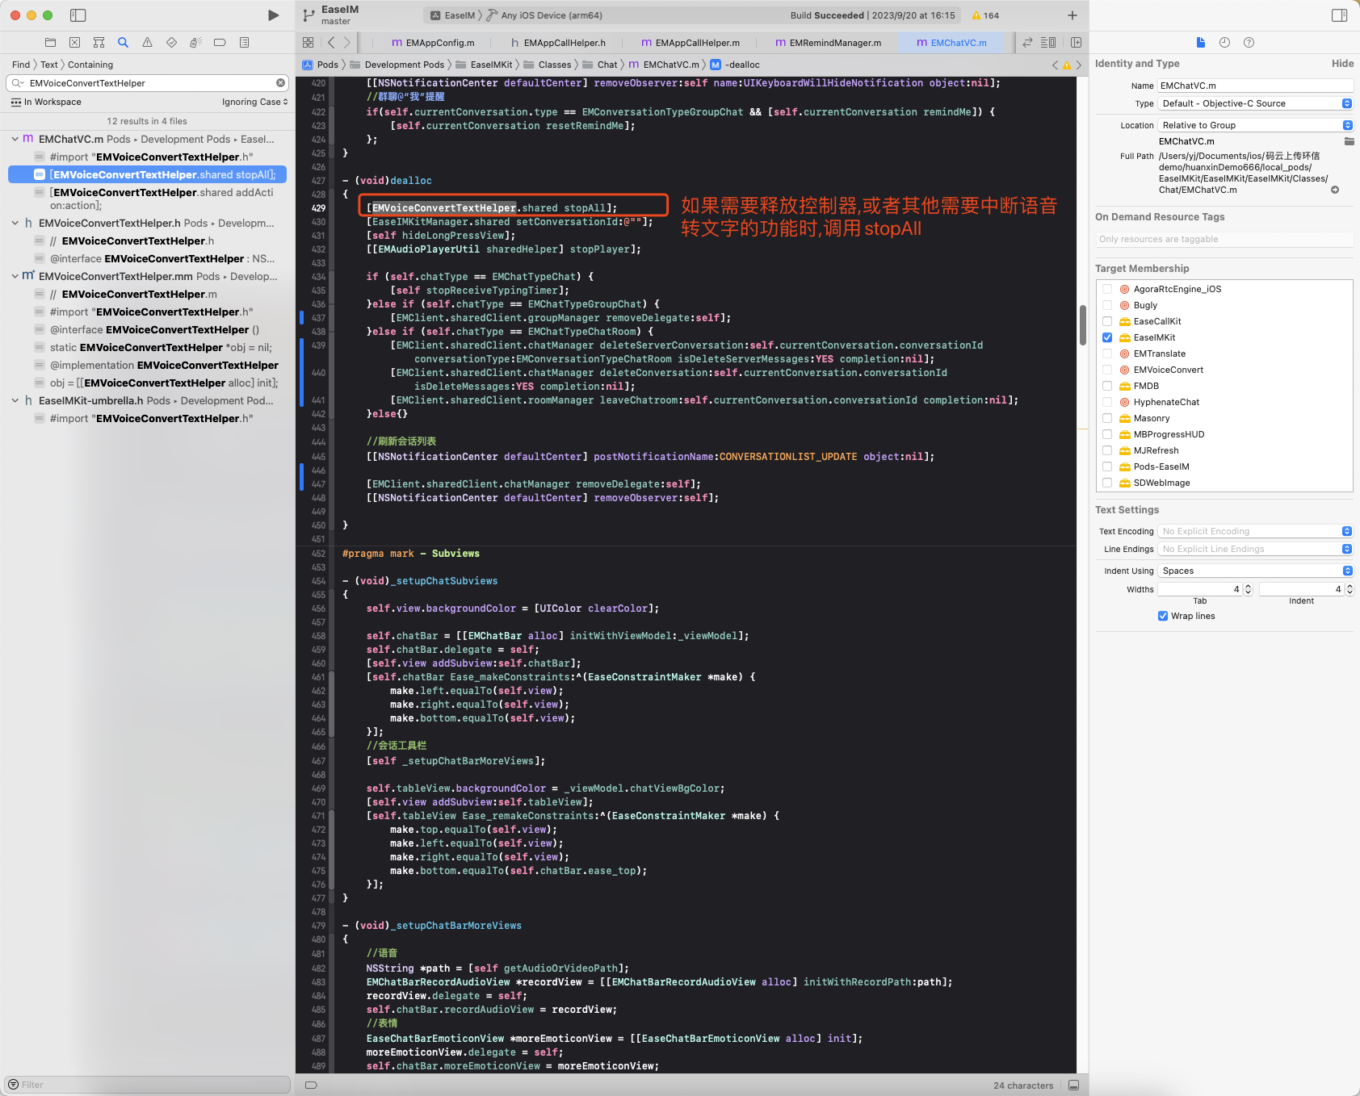Choose file location folder icon
Image resolution: width=1360 pixels, height=1096 pixels.
1349,141
